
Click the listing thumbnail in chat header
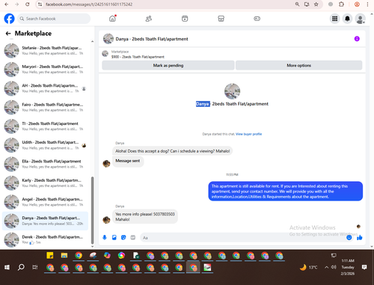coord(108,39)
